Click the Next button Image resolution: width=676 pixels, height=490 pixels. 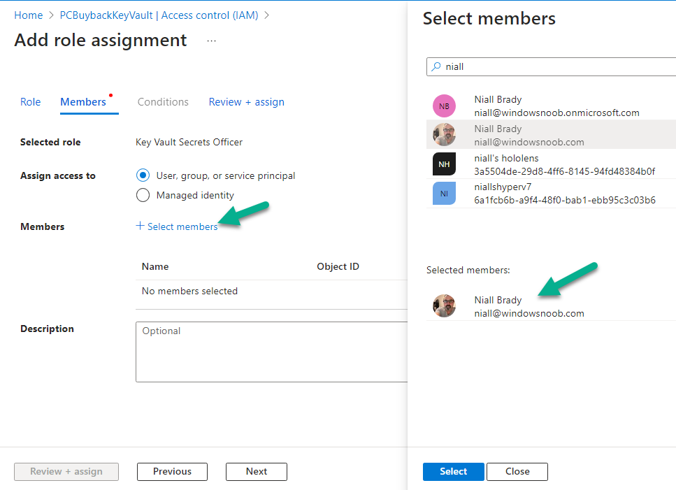pos(257,471)
